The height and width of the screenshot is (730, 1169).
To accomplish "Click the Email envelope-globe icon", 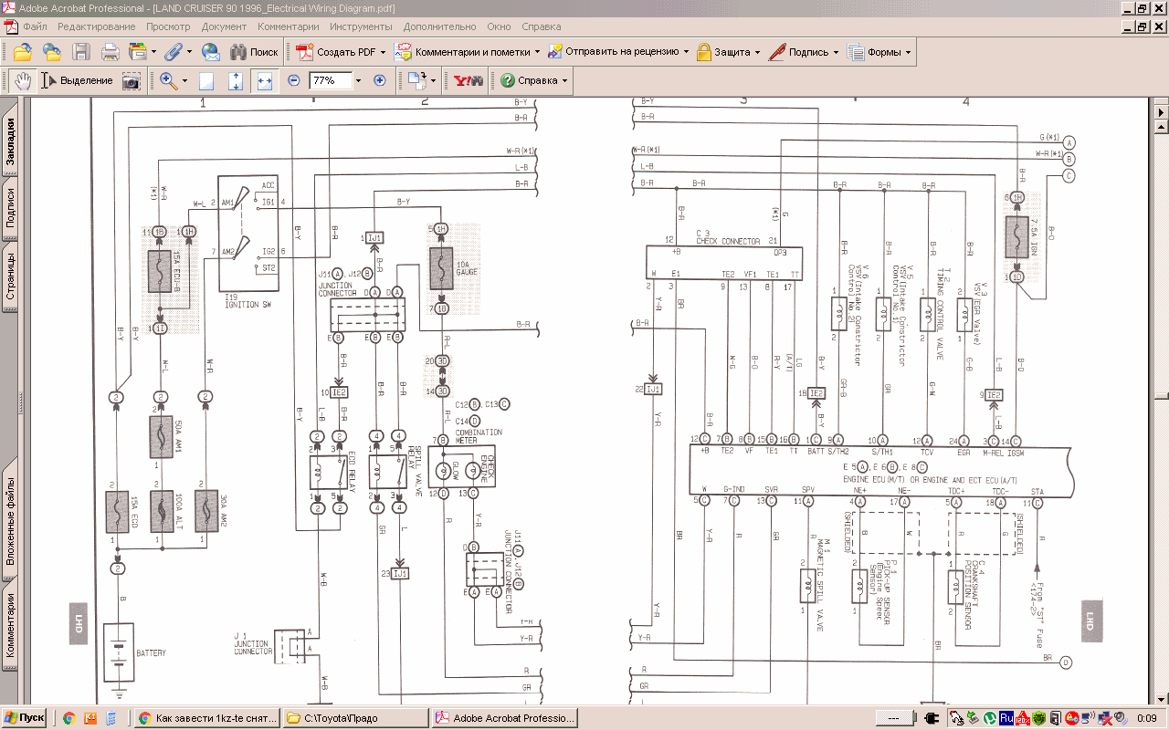I will (x=211, y=52).
